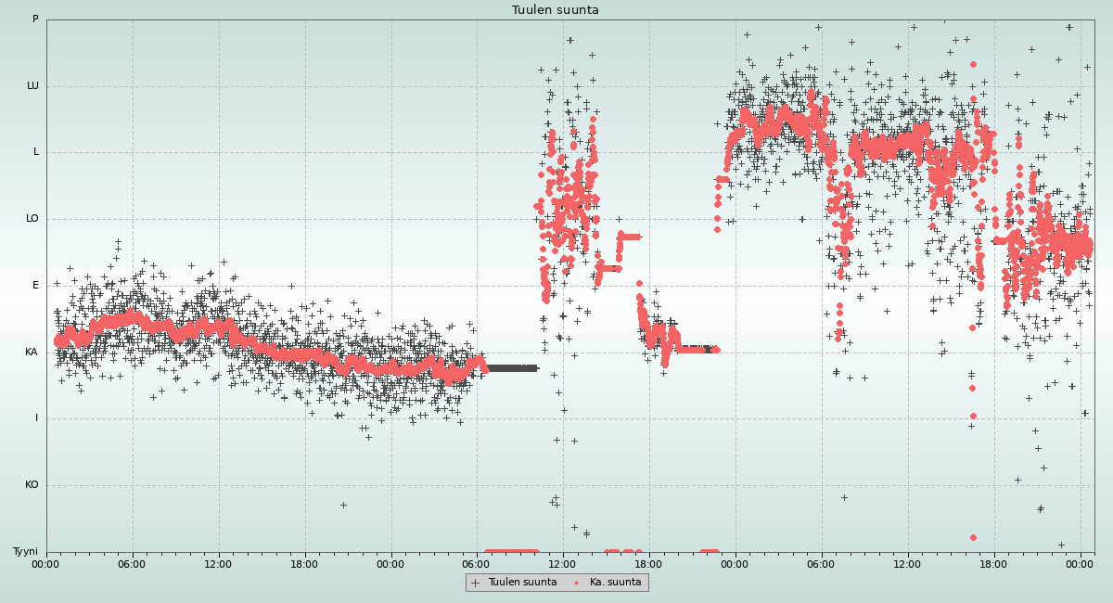
Task: Click the last 12:00 time tick label
Action: (907, 564)
